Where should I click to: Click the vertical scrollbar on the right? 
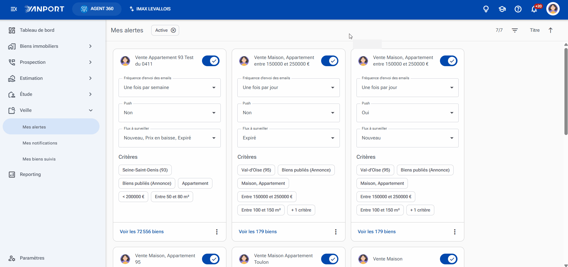[x=566, y=92]
